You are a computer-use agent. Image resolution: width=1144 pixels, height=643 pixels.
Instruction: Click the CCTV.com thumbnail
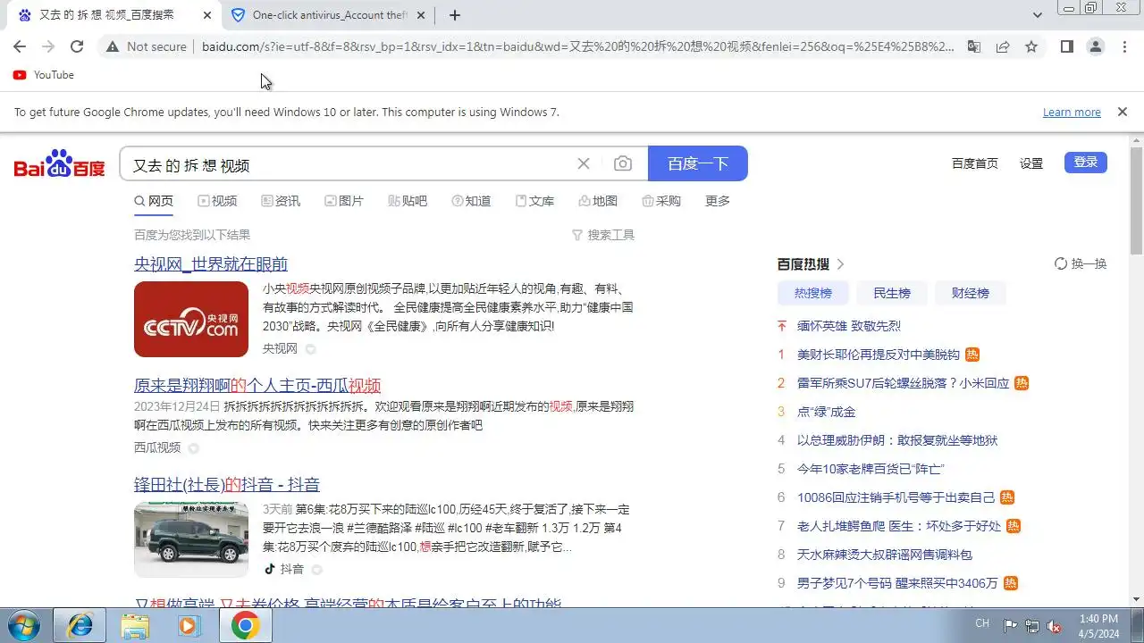click(x=191, y=319)
